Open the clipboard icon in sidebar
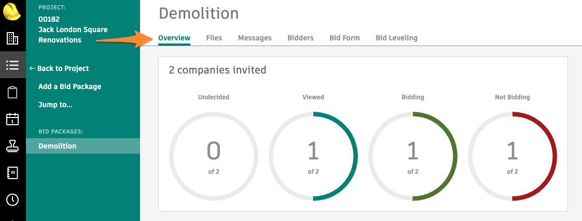The height and width of the screenshot is (221, 582). (x=12, y=93)
